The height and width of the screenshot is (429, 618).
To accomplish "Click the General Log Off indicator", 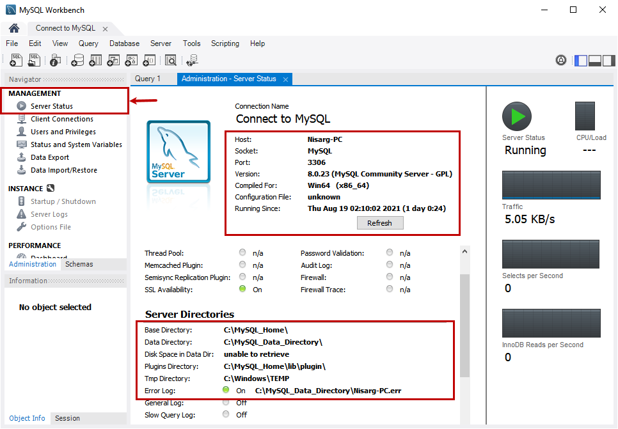I will pos(226,402).
